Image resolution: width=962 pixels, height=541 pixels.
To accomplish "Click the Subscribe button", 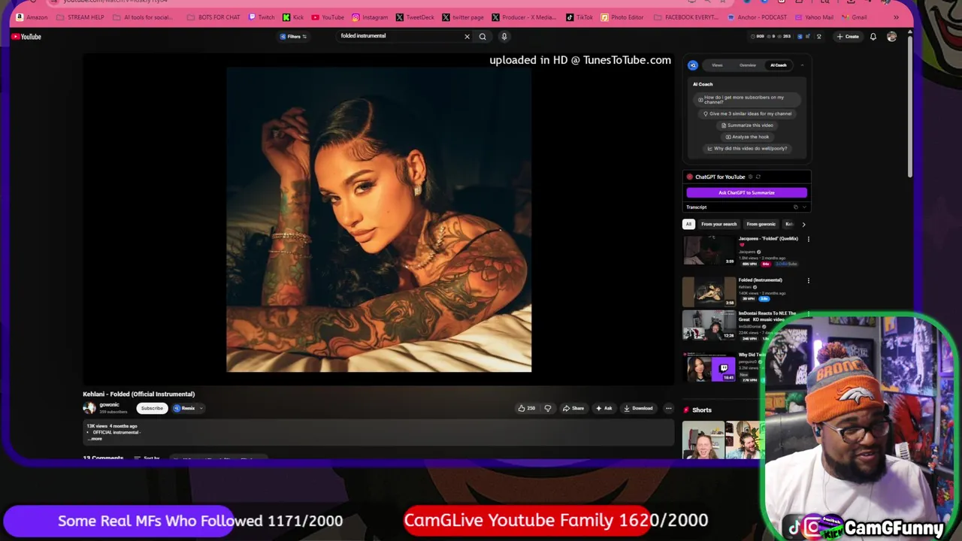I will [152, 408].
